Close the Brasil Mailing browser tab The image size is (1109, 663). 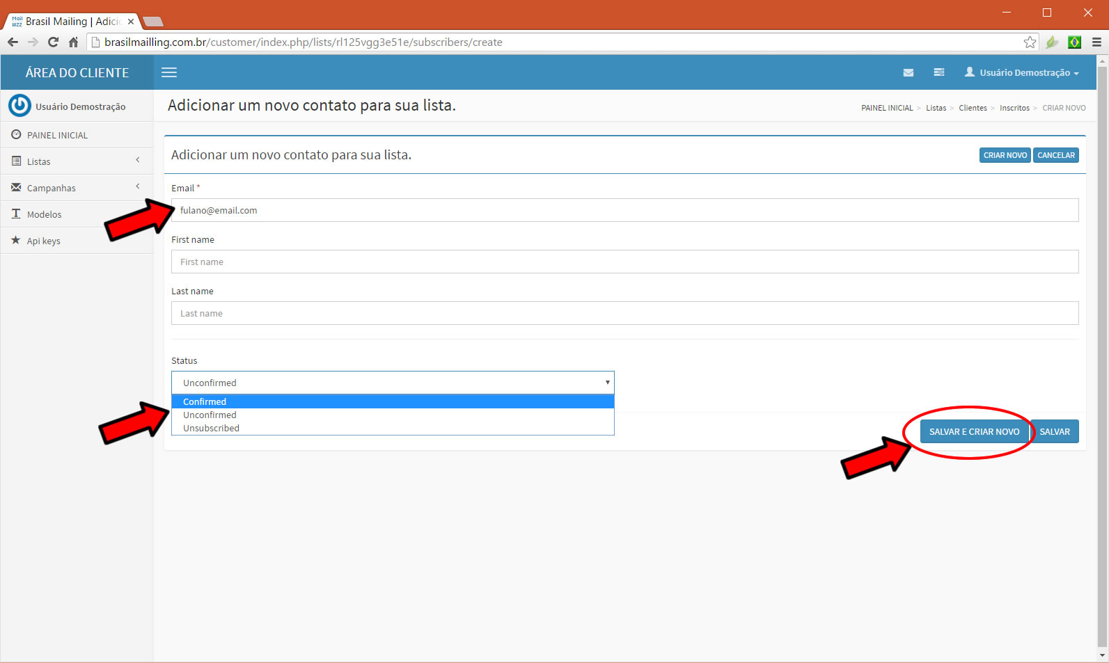131,22
